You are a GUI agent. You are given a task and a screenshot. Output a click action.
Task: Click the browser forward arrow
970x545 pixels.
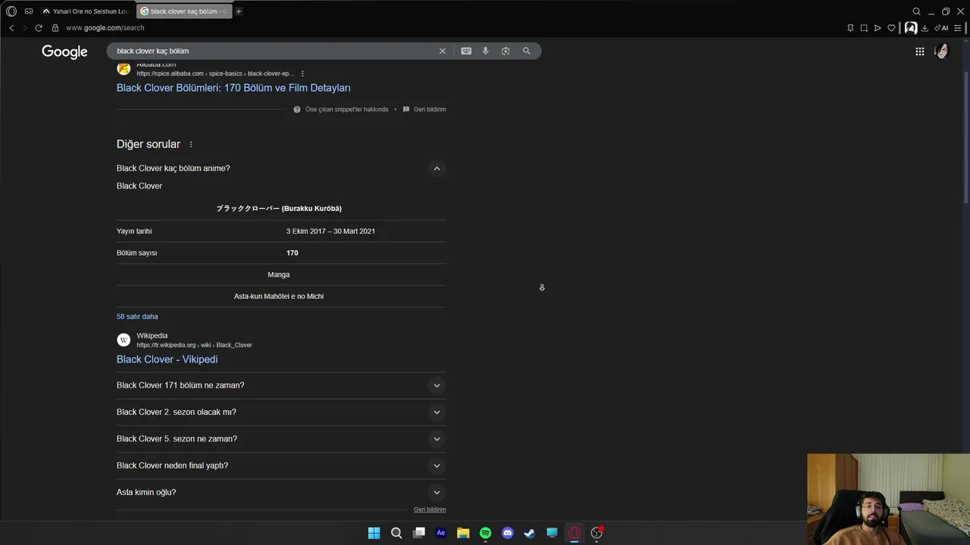coord(24,28)
